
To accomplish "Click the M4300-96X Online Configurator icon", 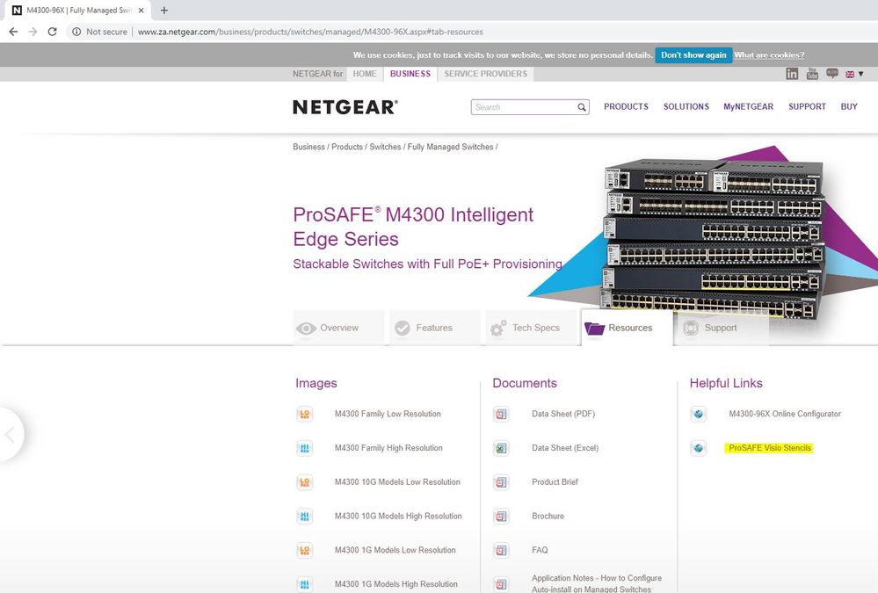I will click(699, 414).
